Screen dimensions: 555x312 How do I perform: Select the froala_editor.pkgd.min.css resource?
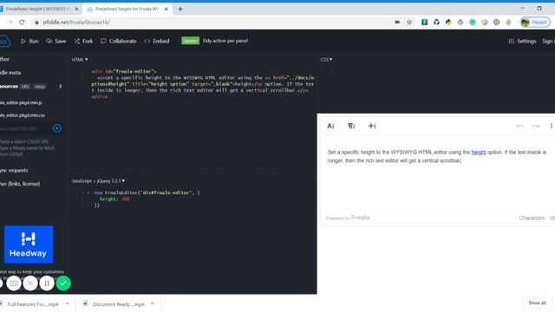[x=23, y=115]
